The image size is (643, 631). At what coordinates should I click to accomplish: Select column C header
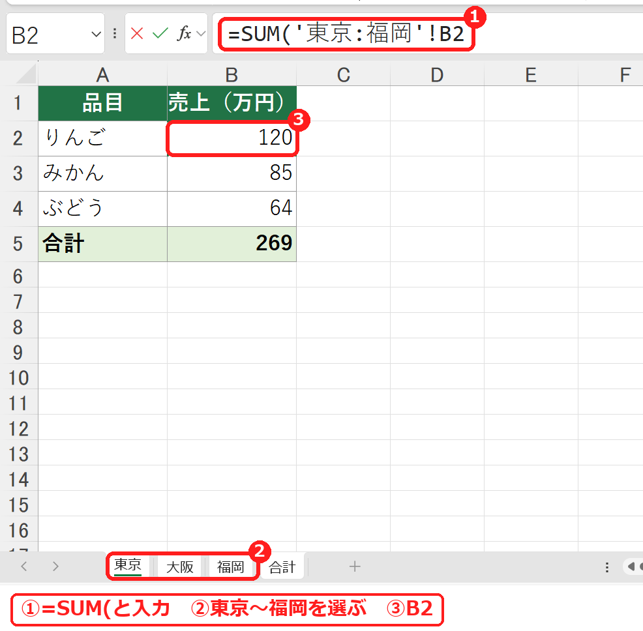343,74
